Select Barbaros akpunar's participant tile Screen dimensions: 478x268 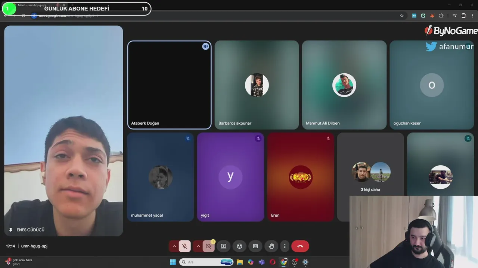pyautogui.click(x=257, y=85)
